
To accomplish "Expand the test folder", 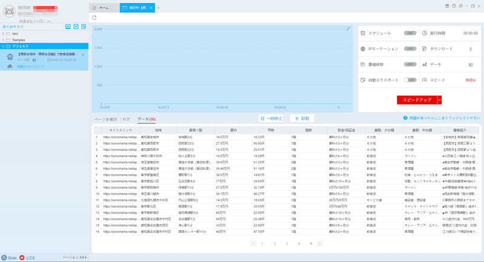I will click(x=3, y=34).
